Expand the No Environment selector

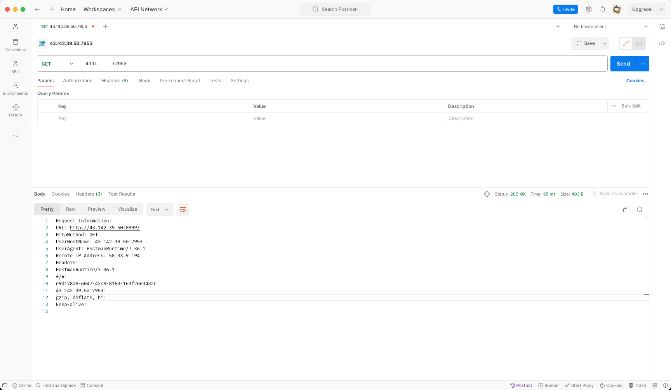pos(610,26)
